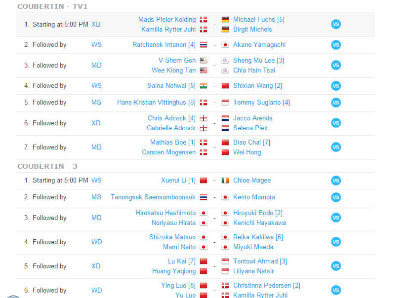
Task: Open Chloe Magee player profile
Action: pos(252,181)
